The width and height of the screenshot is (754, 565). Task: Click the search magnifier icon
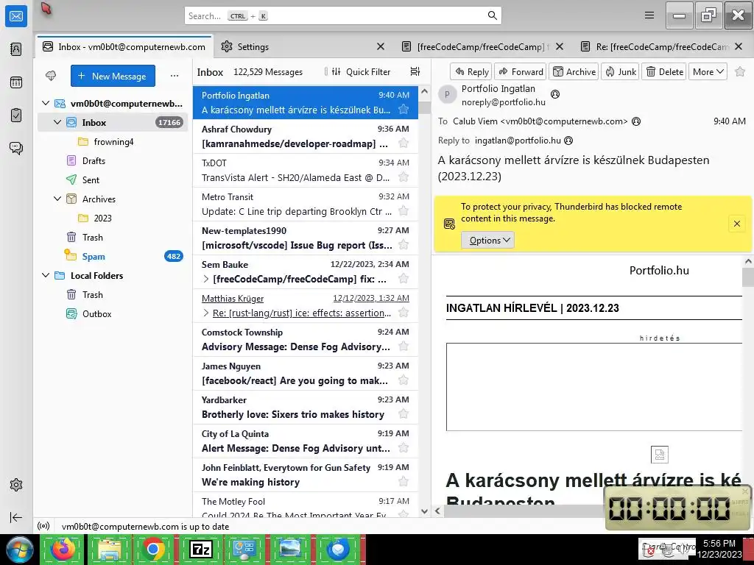[492, 15]
